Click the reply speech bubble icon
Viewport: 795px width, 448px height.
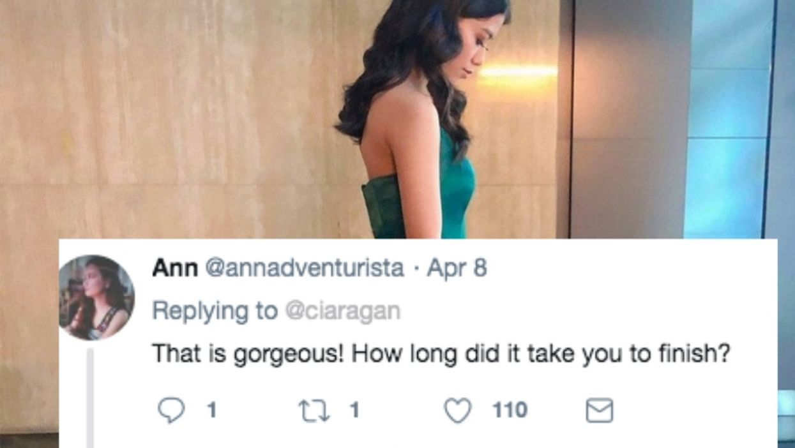(170, 410)
